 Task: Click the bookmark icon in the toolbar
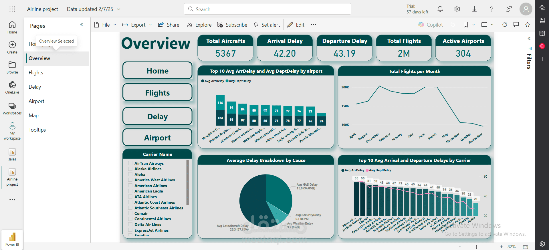pos(466,25)
